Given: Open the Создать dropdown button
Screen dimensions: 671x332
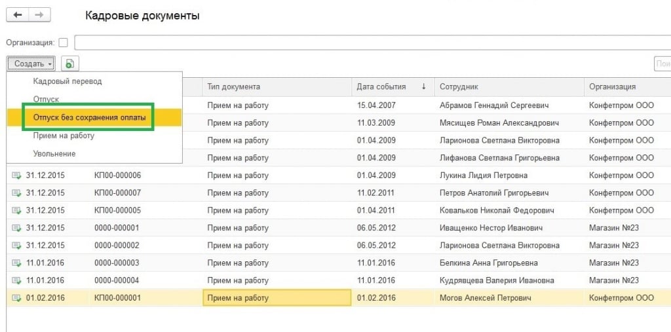Looking at the screenshot, I should (x=31, y=64).
